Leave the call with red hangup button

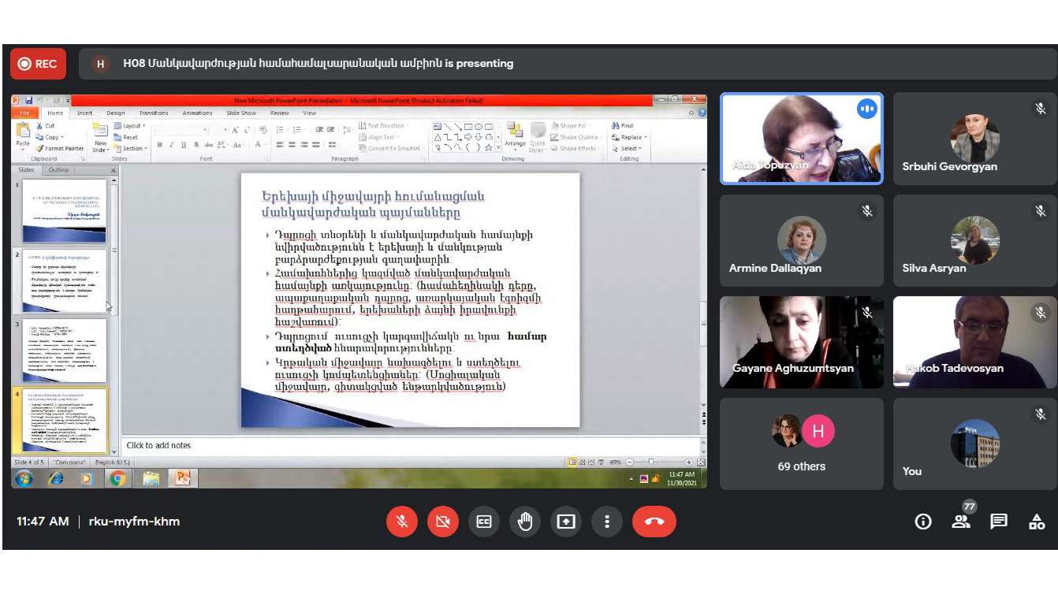pos(654,522)
